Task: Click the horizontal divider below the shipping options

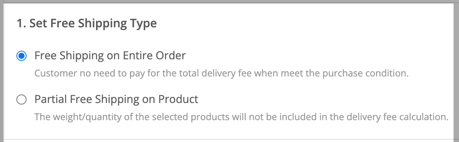Action: [x=229, y=139]
